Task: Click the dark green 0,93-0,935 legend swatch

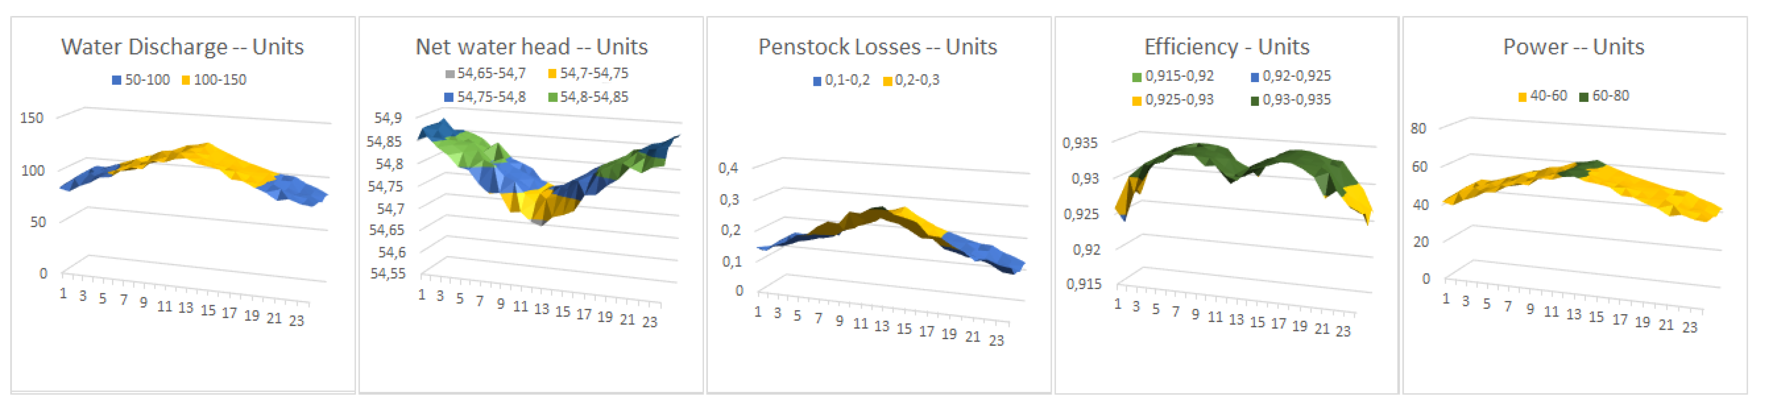Action: [1255, 101]
